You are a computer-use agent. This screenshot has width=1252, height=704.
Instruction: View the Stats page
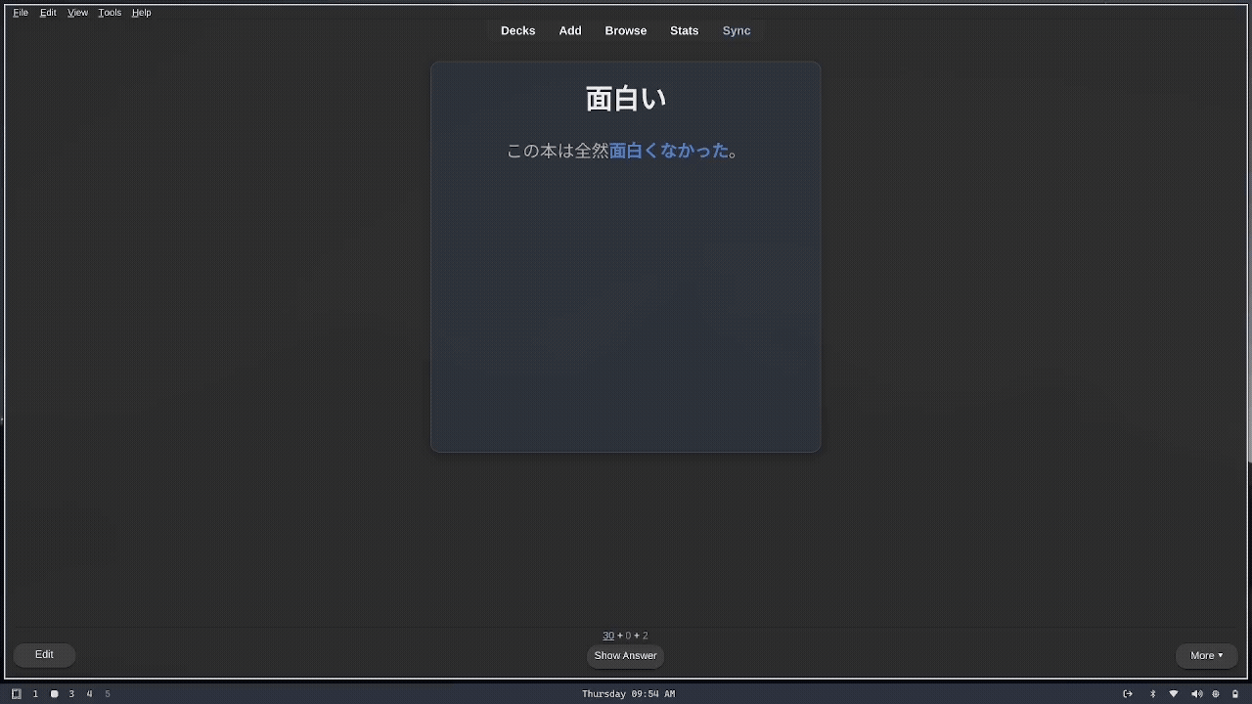tap(685, 30)
